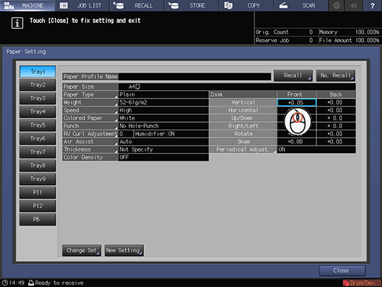Open the MACHINE screen tab
The image size is (382, 287).
27,5
